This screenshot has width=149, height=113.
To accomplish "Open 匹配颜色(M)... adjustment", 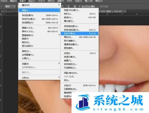I will tap(80, 89).
